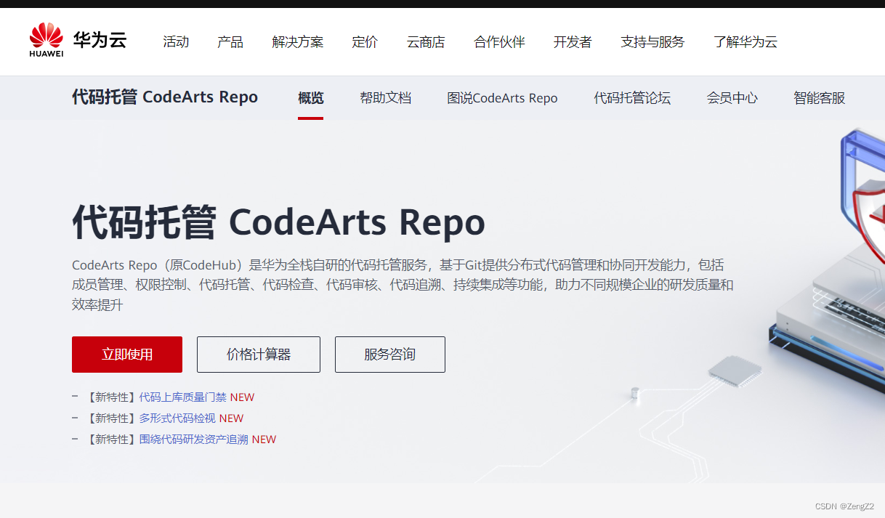This screenshot has width=885, height=518.
Task: Expand the 了解华为云 dropdown
Action: click(x=745, y=41)
